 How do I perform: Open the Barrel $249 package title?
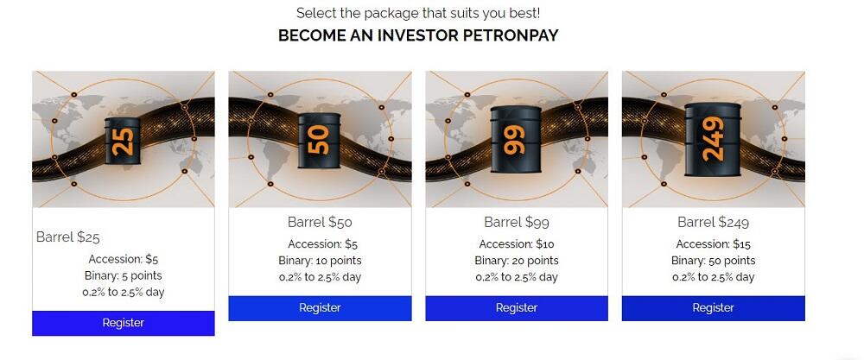tap(713, 223)
